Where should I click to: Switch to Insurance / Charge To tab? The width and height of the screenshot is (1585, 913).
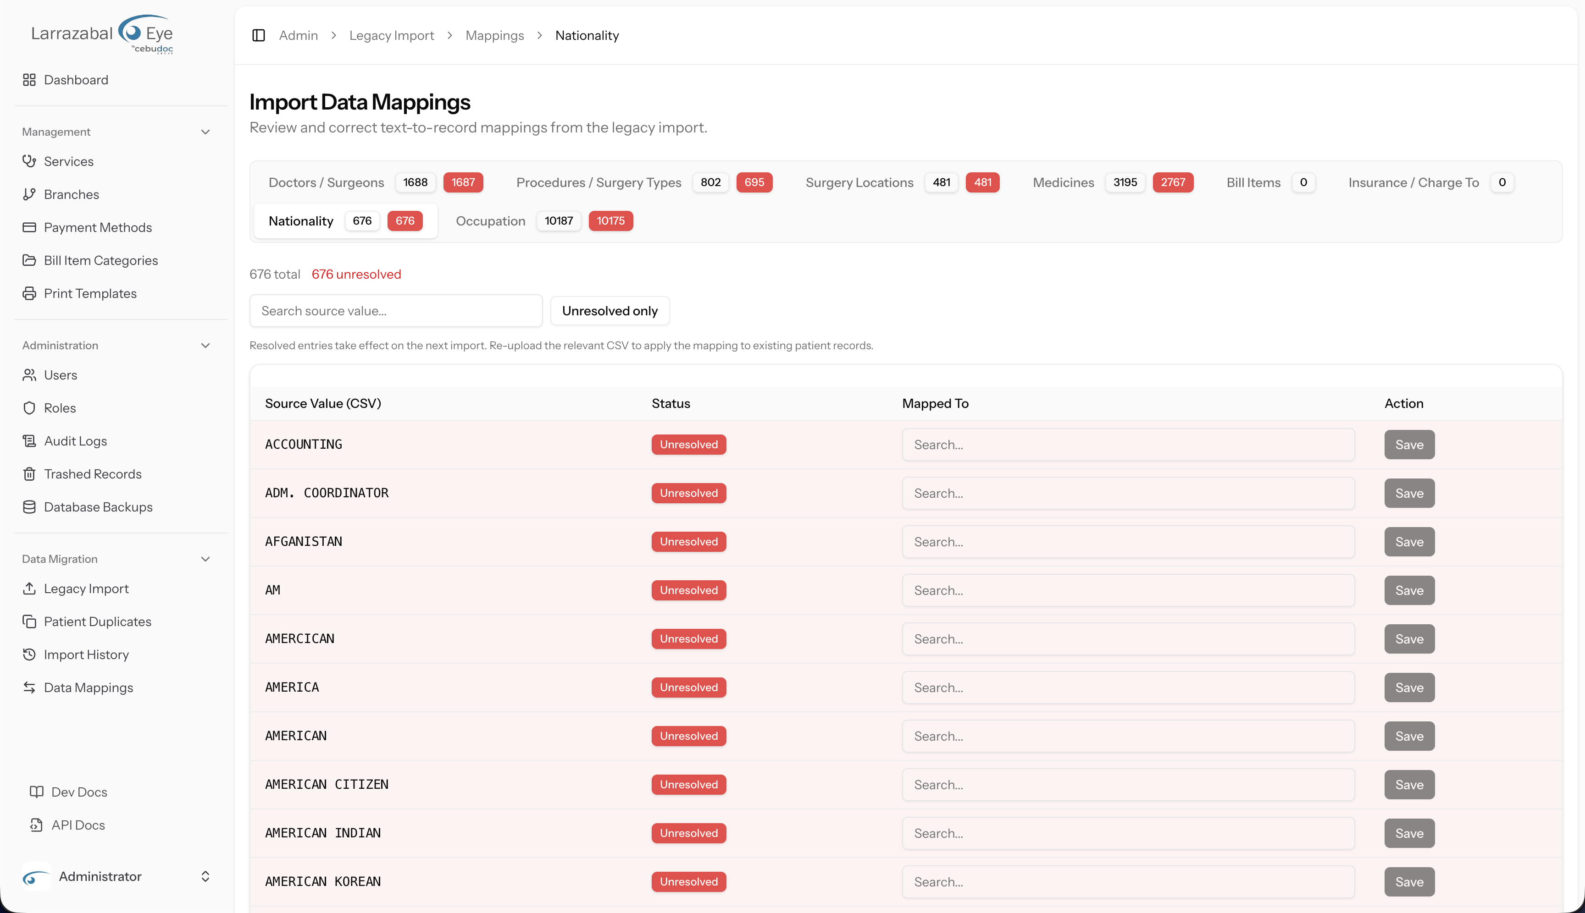pos(1430,182)
